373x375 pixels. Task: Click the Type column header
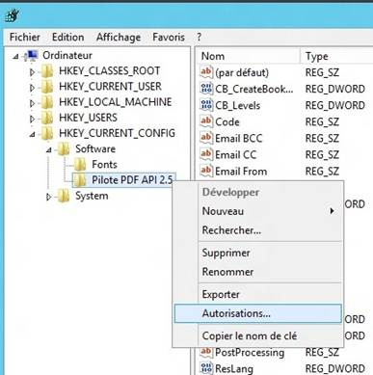336,56
